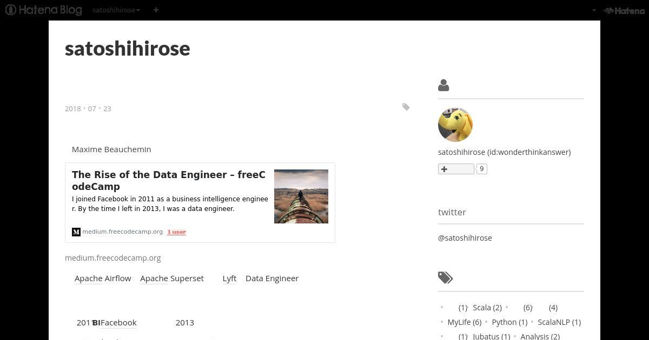Open the Hatena logo link
The width and height of the screenshot is (649, 340).
pyautogui.click(x=624, y=10)
